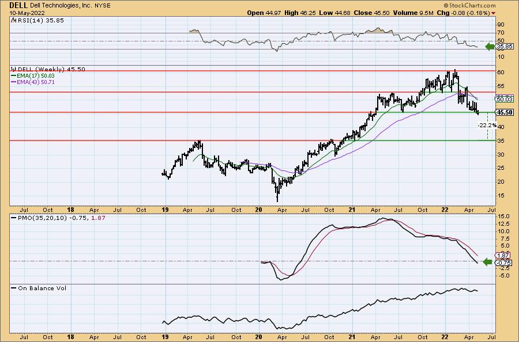Screen dimensions: 519x342
Task: Select the EMA(17) 50.03 legend text
Action: click(36, 75)
